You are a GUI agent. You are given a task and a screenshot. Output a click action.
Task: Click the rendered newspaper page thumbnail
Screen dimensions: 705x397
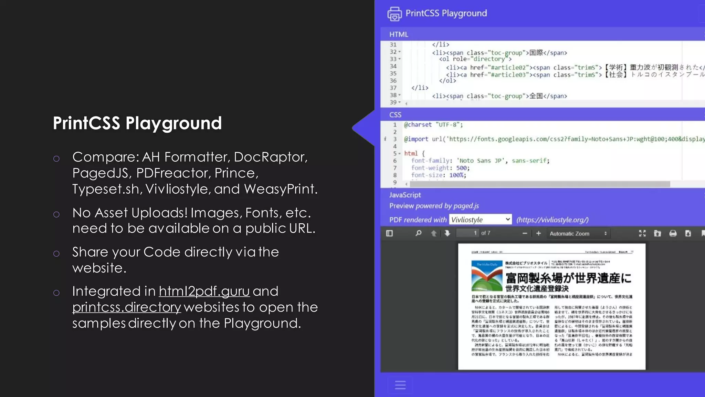click(551, 306)
